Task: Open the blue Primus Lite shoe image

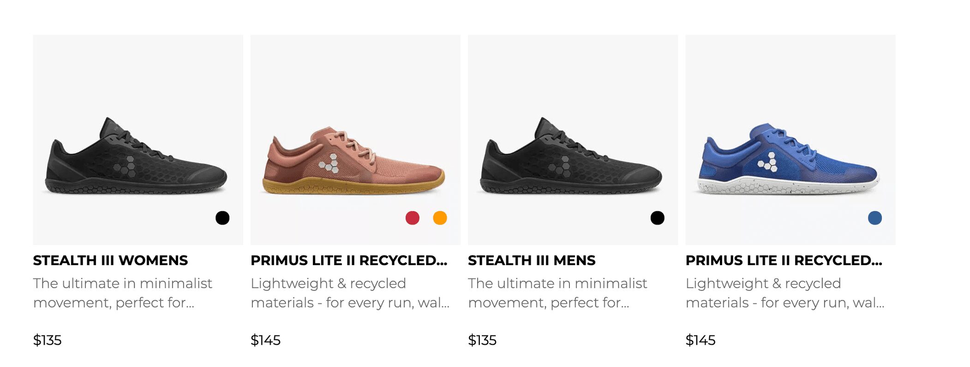Action: pos(790,140)
